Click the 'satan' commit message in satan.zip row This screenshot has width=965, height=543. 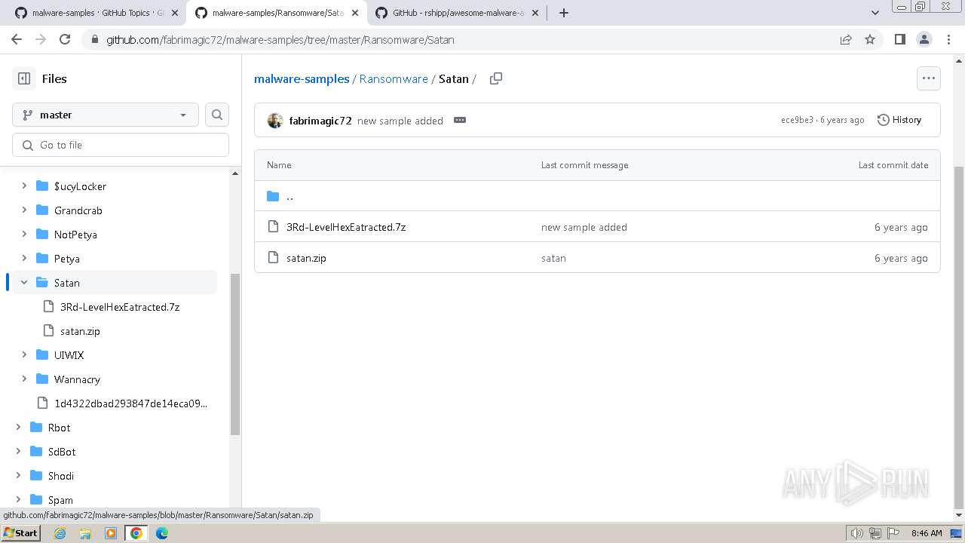[x=553, y=258]
